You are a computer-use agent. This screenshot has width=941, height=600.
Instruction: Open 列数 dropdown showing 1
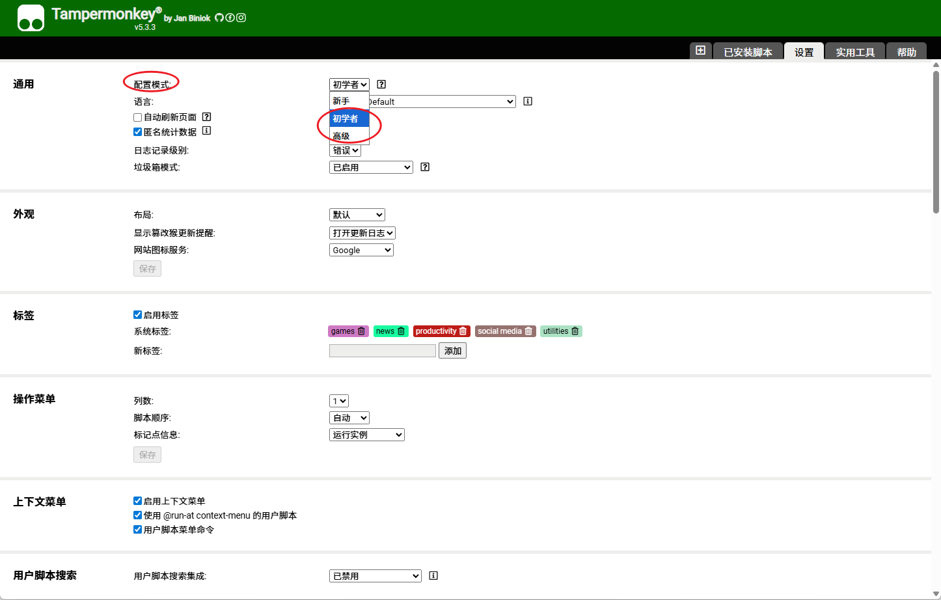tap(339, 401)
